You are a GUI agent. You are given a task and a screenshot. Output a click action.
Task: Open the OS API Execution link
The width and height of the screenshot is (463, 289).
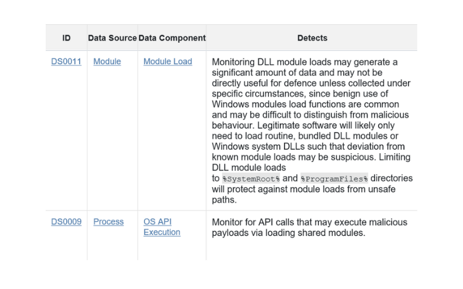[162, 227]
